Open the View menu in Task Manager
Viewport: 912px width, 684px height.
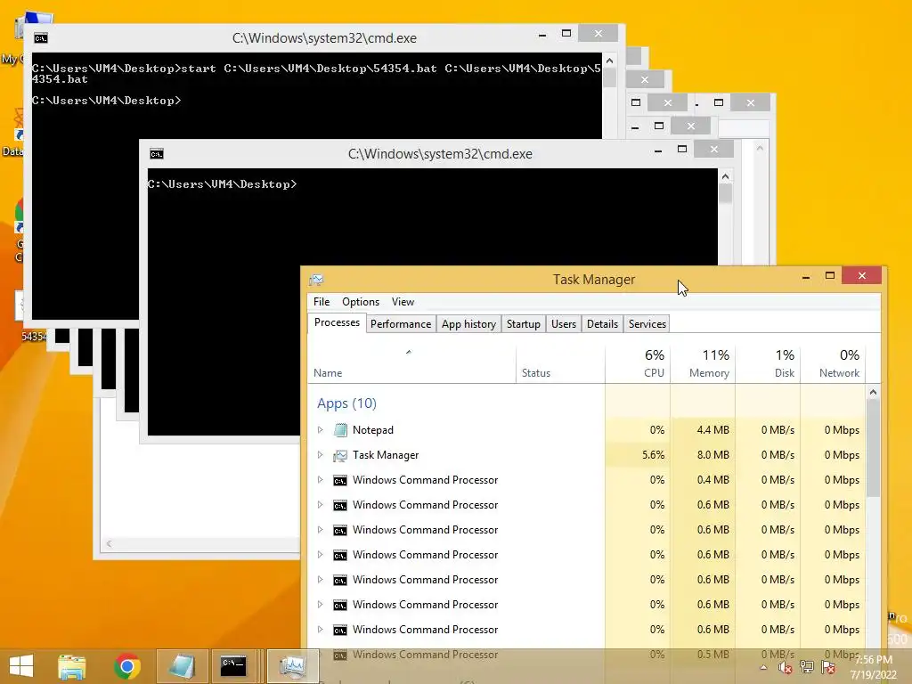(x=403, y=302)
